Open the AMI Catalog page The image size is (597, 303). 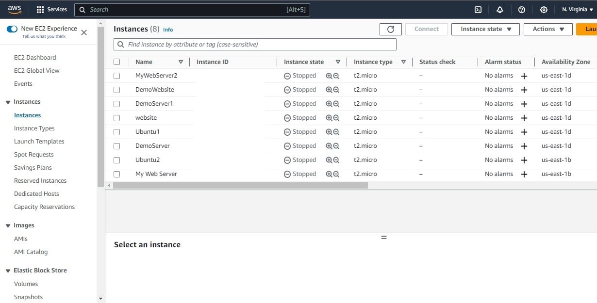click(x=31, y=252)
